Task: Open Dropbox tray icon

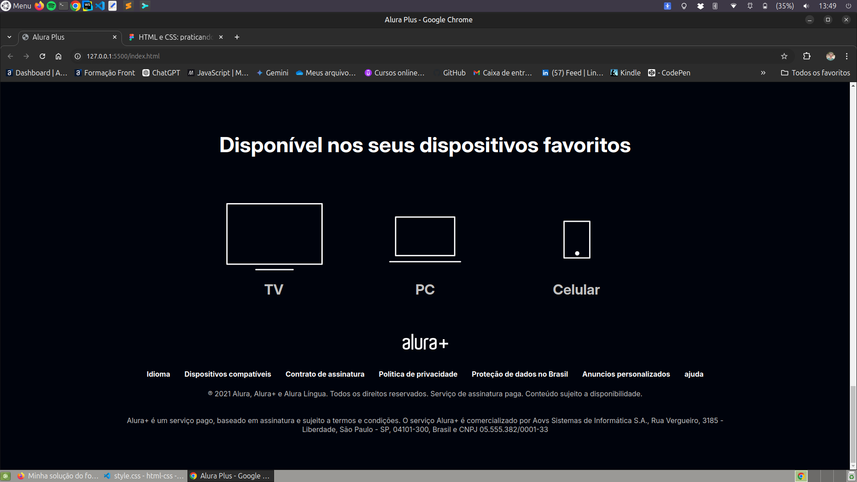Action: pyautogui.click(x=700, y=6)
